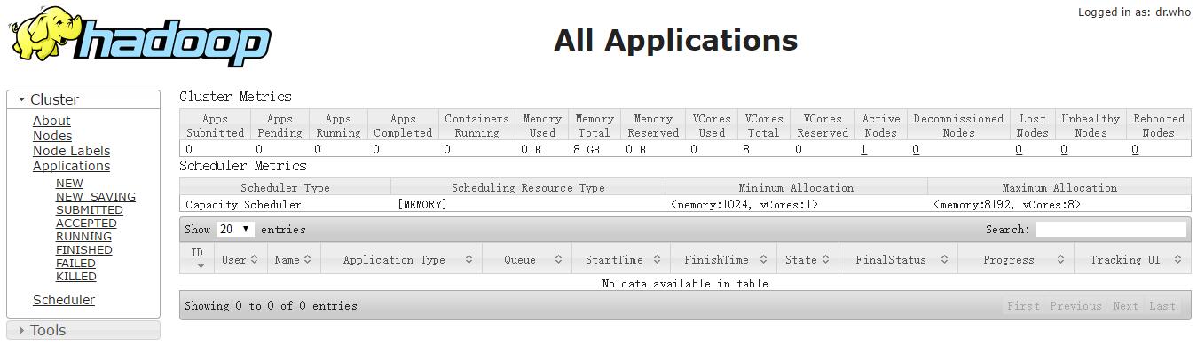This screenshot has width=1197, height=354.
Task: Open the Scheduler page
Action: click(64, 300)
